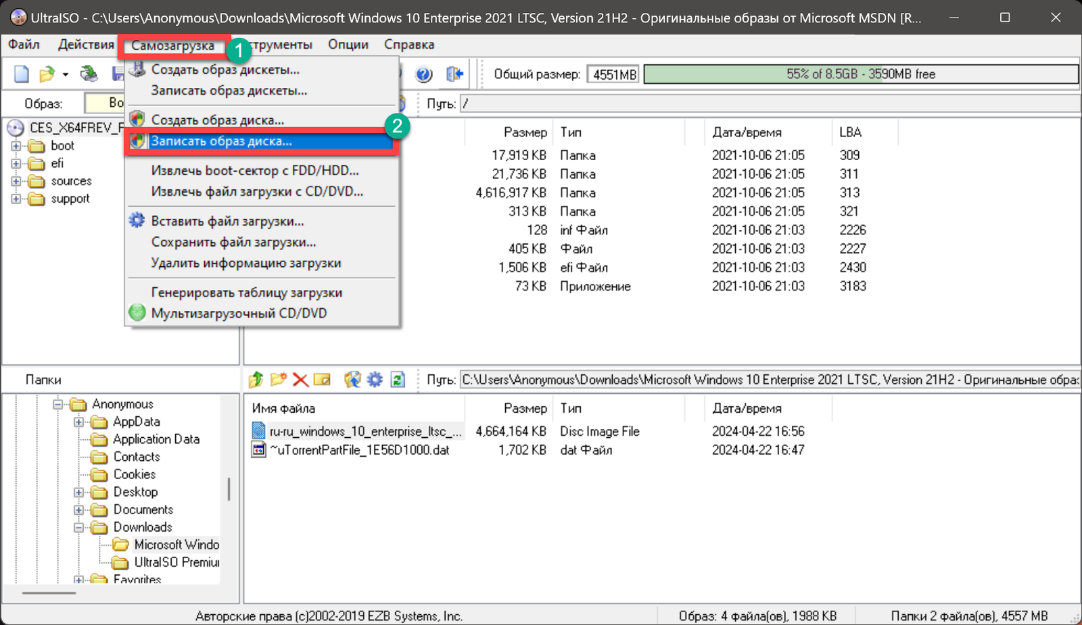Expand the Documents folder node
Screen dimensions: 1082x625
click(x=79, y=510)
